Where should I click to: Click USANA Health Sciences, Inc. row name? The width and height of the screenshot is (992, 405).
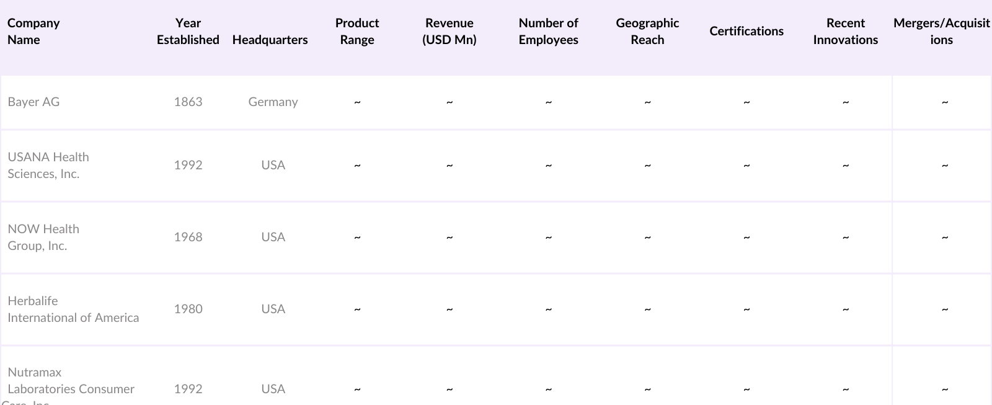click(48, 165)
